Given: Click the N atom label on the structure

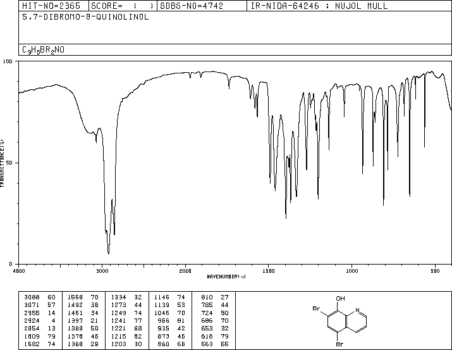Looking at the screenshot, I should [357, 311].
